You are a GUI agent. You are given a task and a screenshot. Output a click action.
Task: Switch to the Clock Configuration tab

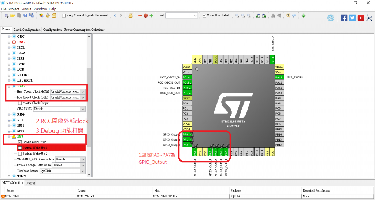click(x=27, y=30)
